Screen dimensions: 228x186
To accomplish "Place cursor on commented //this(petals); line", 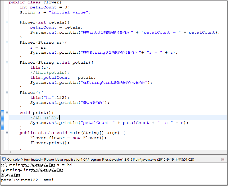I will [50, 72].
